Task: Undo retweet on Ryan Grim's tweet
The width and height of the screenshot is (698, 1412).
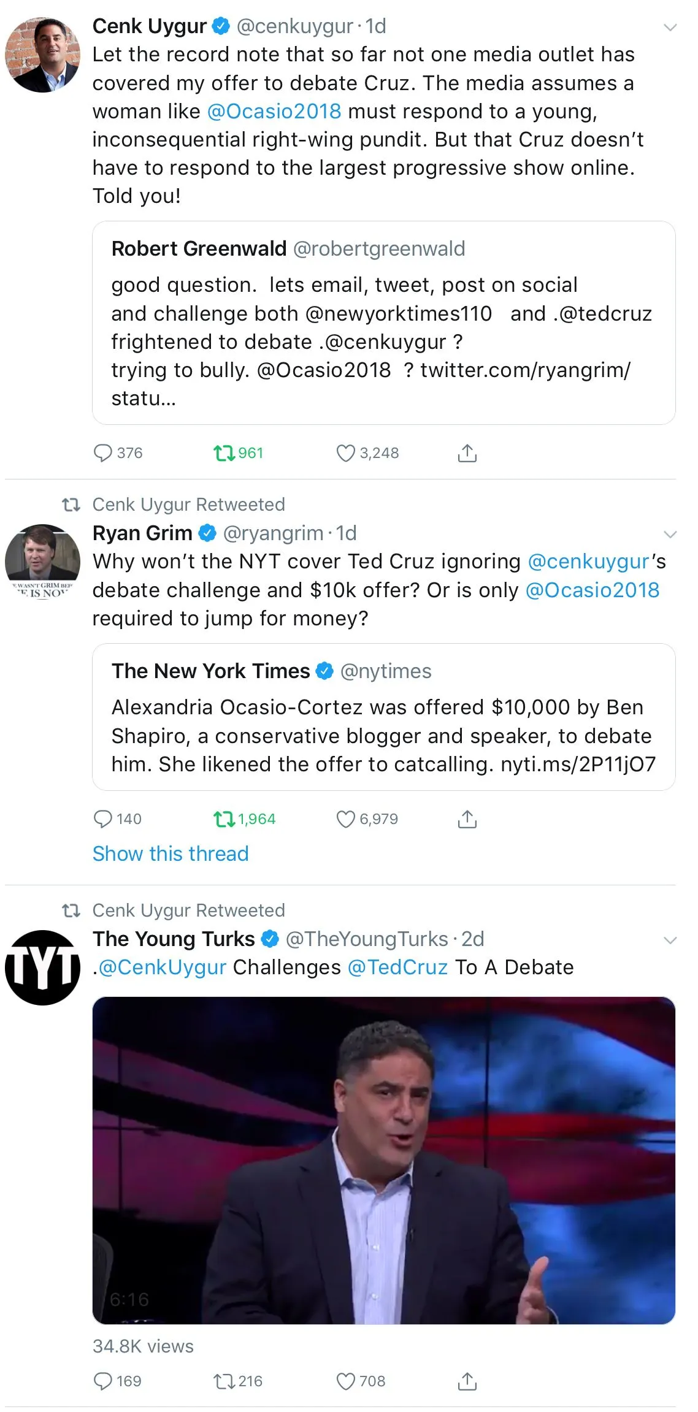Action: pos(224,819)
